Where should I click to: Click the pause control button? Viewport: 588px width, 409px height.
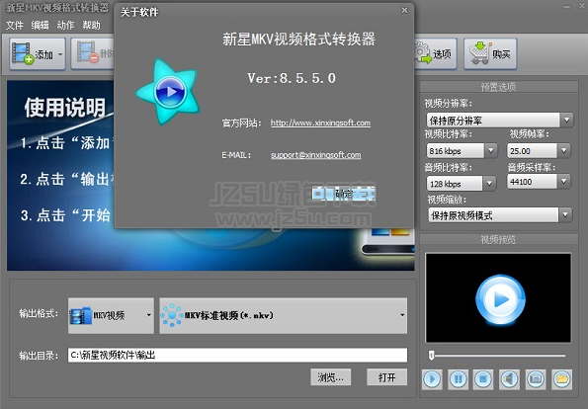(x=458, y=379)
